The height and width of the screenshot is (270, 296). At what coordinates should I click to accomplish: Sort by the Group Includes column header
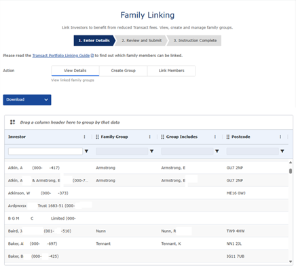[x=182, y=137]
